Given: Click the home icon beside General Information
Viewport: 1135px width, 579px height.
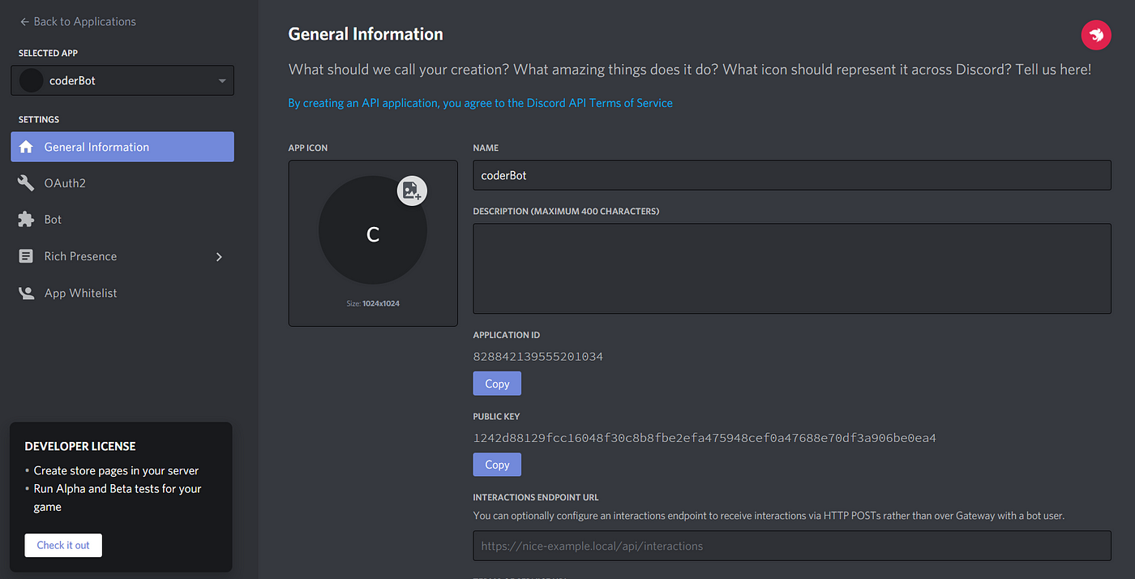Looking at the screenshot, I should pos(26,147).
